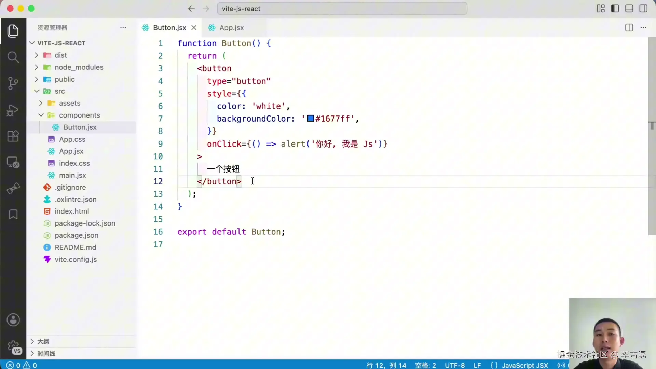Toggle the primary side bar
Screen dimensions: 656x369
615,9
